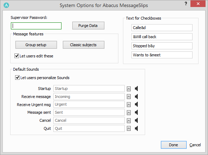The image size is (208, 155).
Task: Click the Startup row label
Action: tap(44, 89)
